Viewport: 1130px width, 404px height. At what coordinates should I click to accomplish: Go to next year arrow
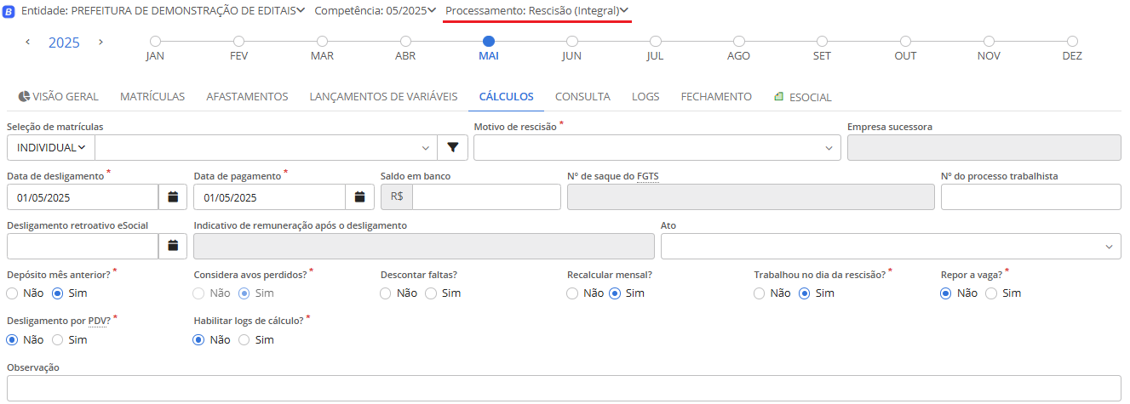(x=101, y=42)
